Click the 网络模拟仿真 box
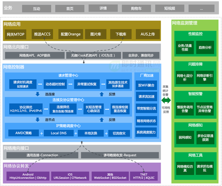Screen dimensions: 222x186 tap(185, 168)
